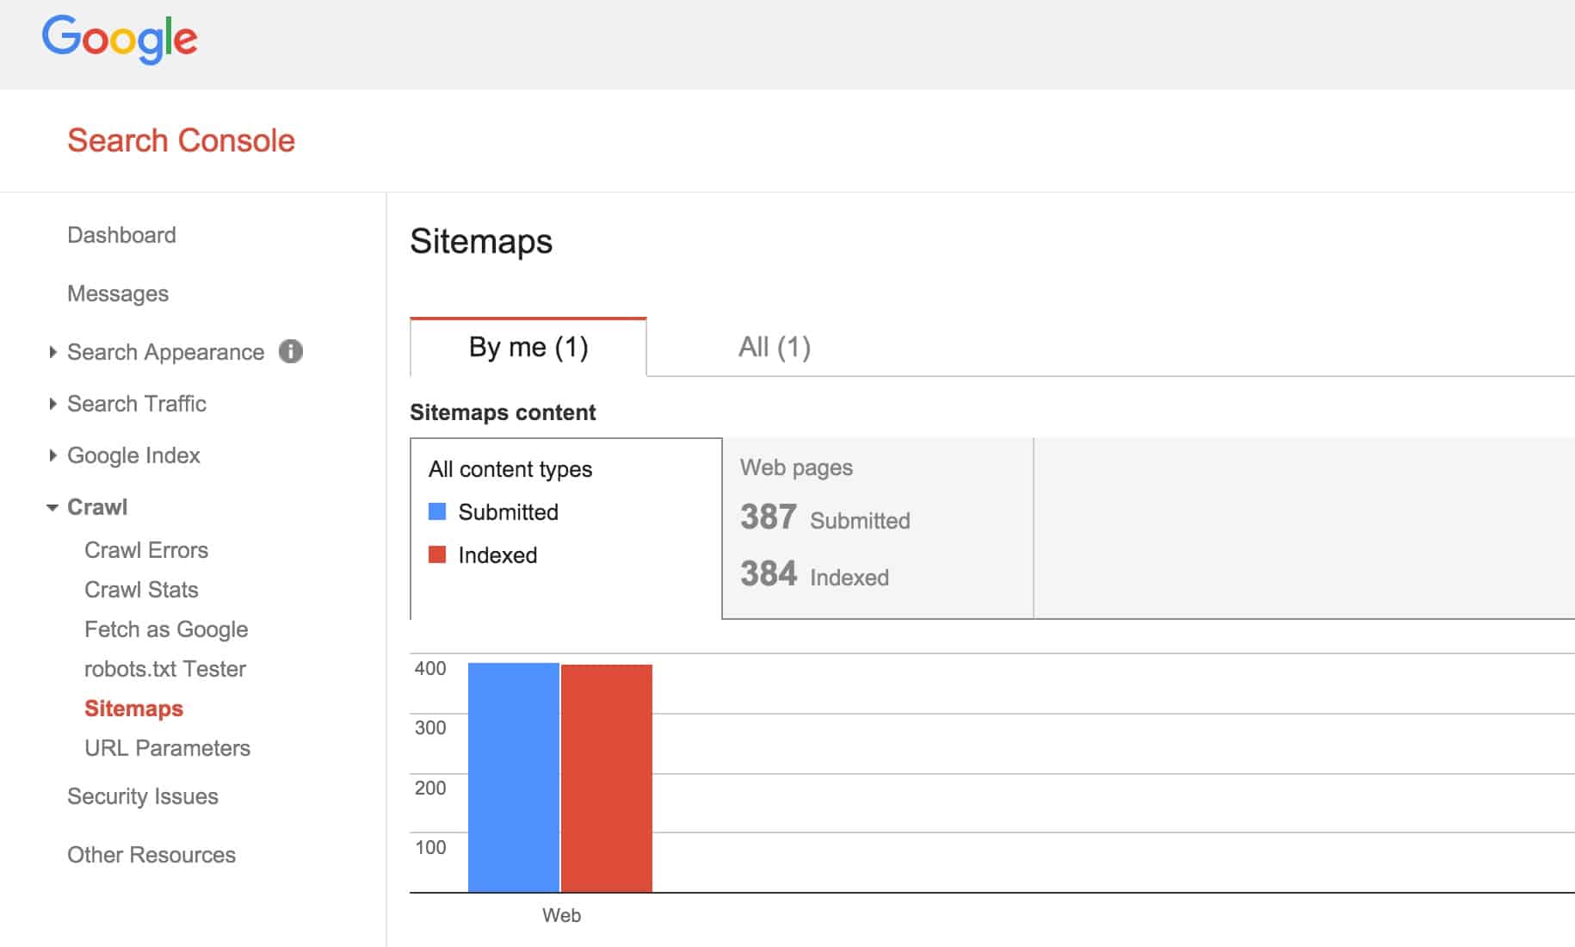
Task: Click the Web axis label under chart
Action: click(561, 915)
